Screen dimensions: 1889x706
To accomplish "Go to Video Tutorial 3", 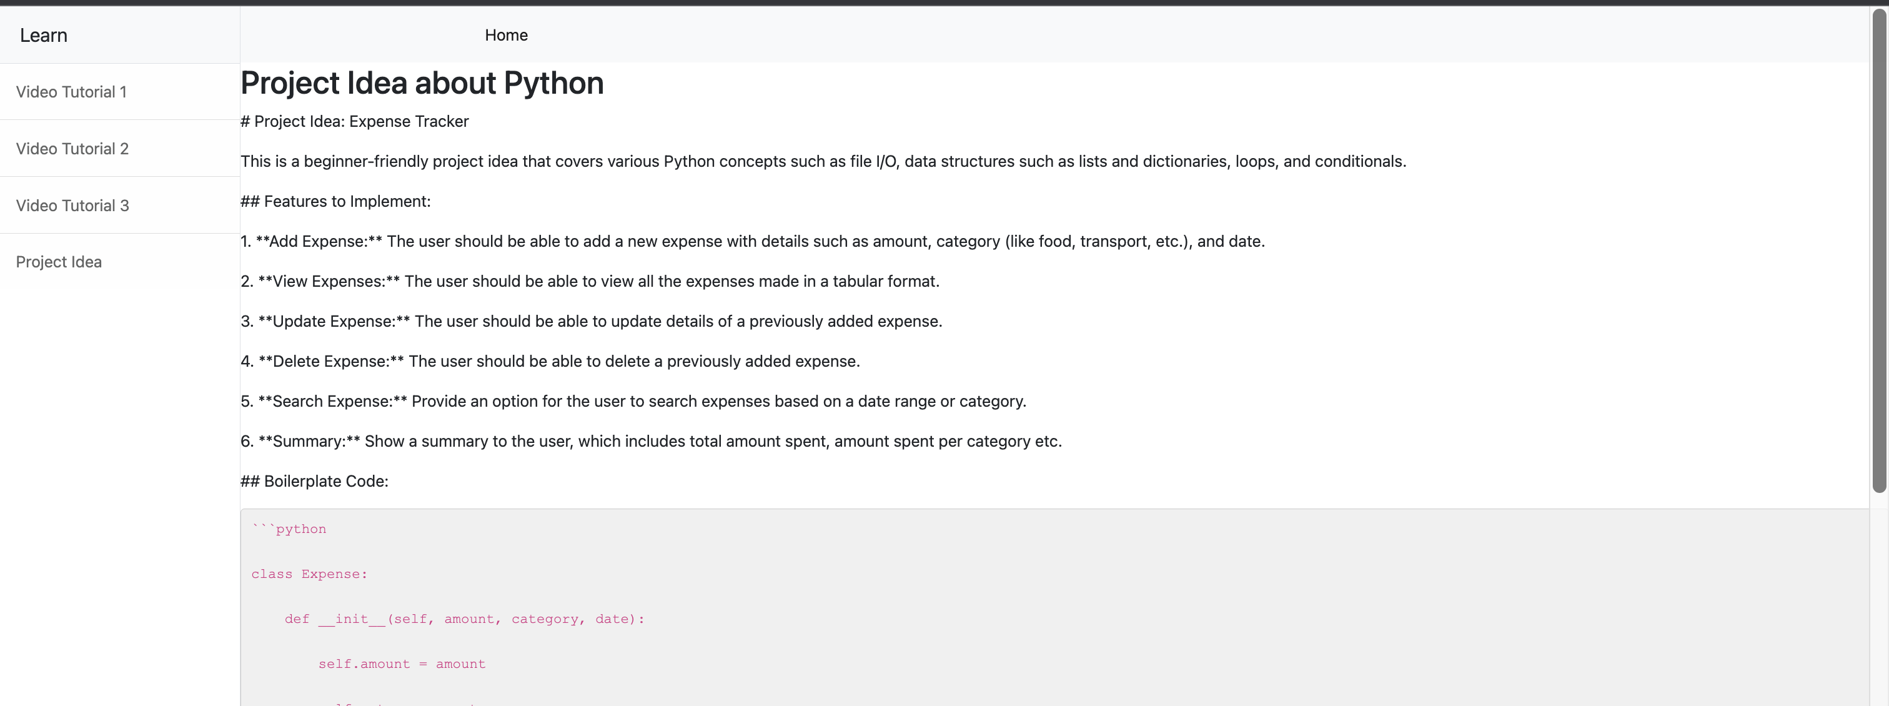I will [72, 206].
